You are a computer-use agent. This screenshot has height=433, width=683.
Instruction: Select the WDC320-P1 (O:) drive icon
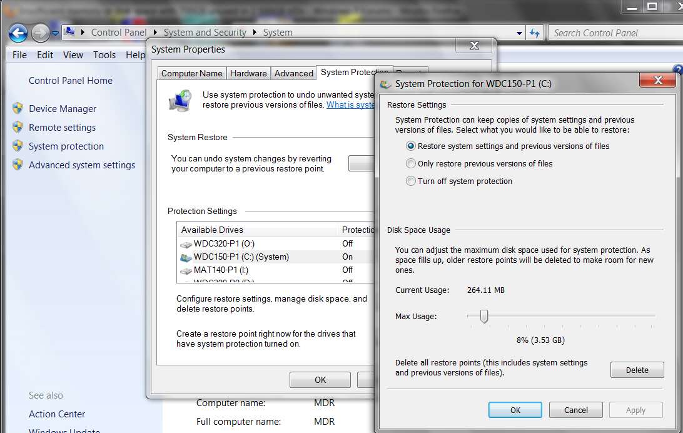186,245
